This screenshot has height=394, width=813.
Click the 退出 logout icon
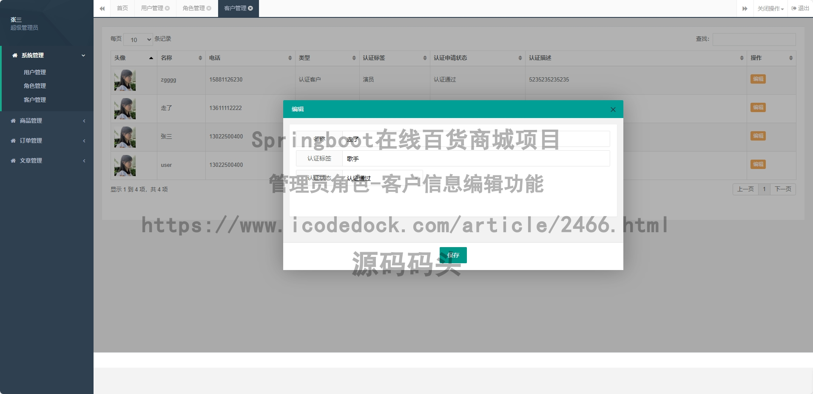[x=794, y=8]
